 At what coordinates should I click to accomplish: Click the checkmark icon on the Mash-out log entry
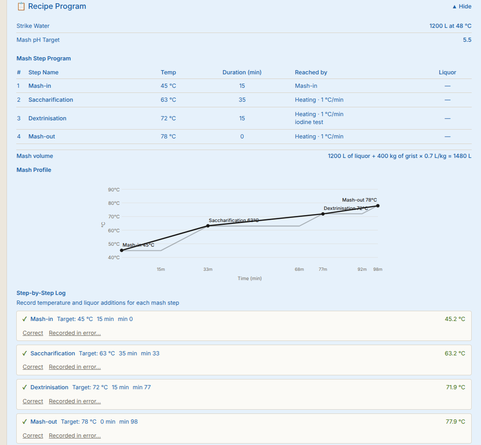[25, 422]
